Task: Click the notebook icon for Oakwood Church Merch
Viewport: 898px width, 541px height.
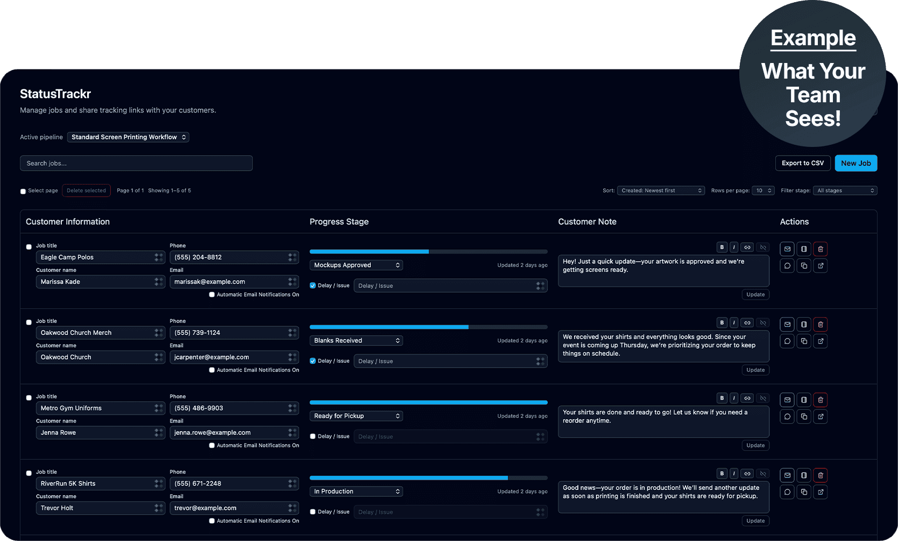Action: [804, 325]
